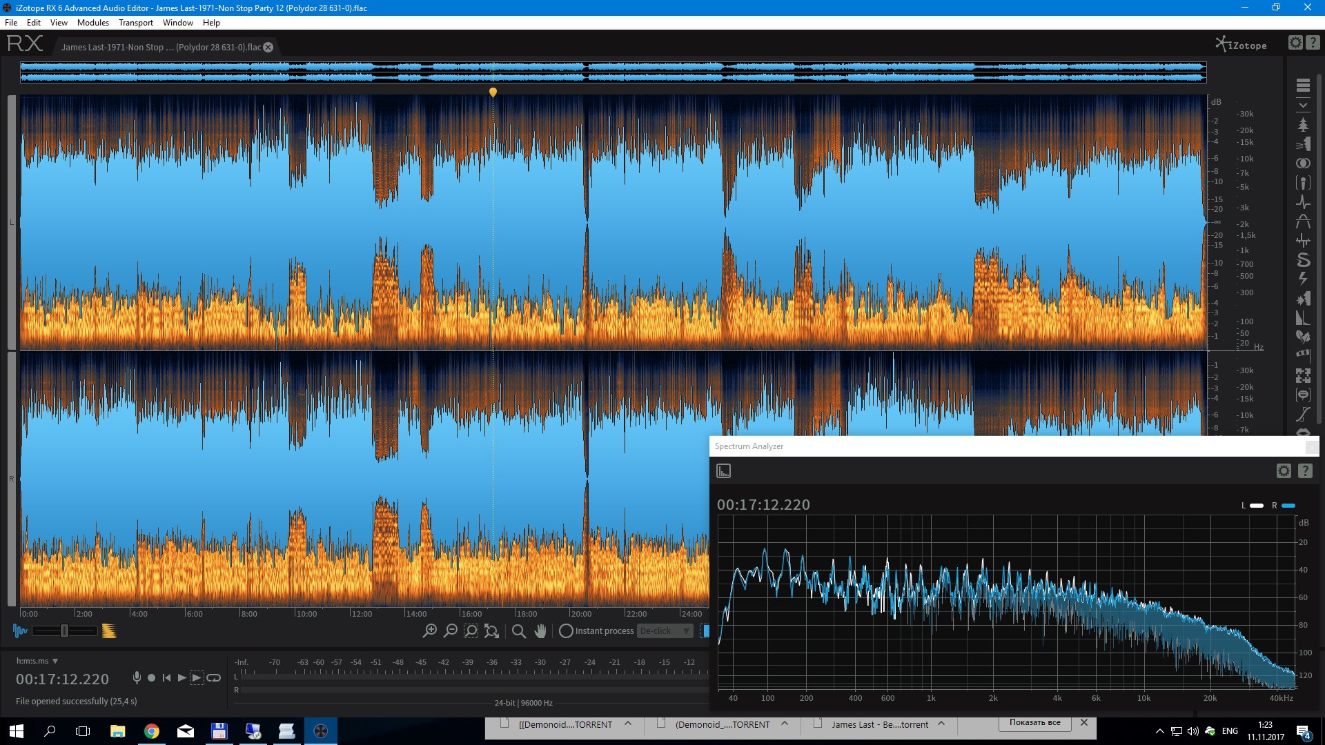The height and width of the screenshot is (745, 1325).
Task: Click the zoom out magnifier icon
Action: pyautogui.click(x=451, y=630)
